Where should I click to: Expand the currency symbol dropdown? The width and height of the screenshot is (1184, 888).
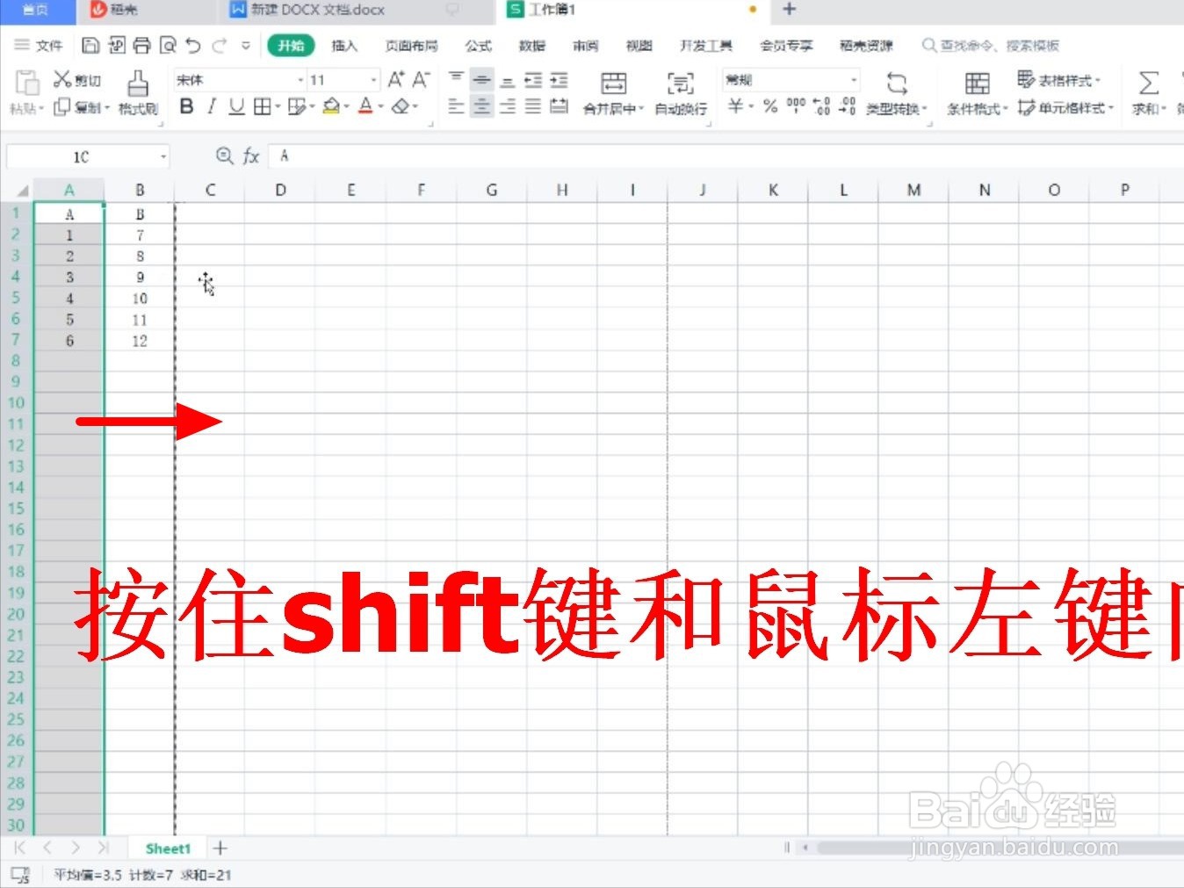tap(751, 106)
